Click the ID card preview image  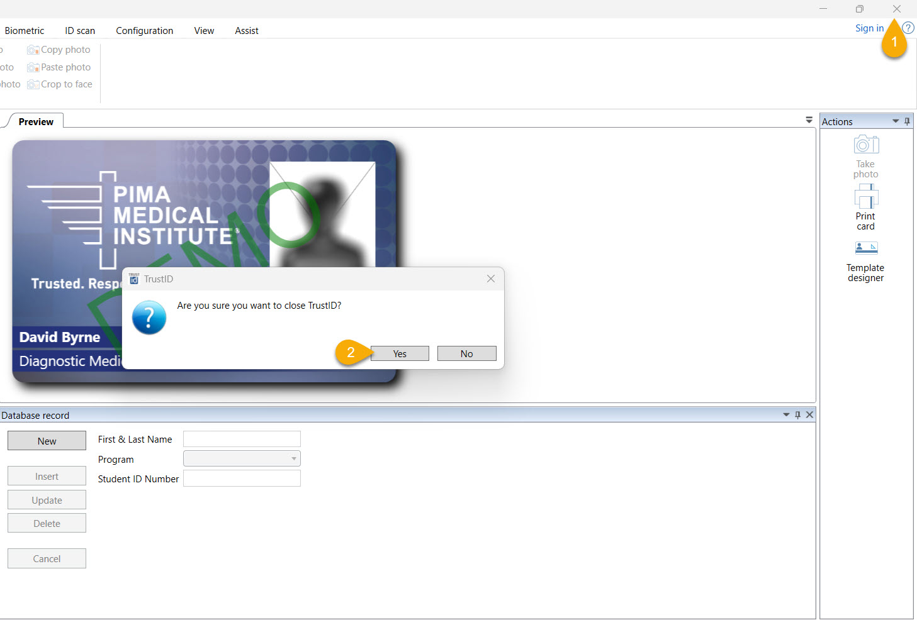tap(205, 261)
